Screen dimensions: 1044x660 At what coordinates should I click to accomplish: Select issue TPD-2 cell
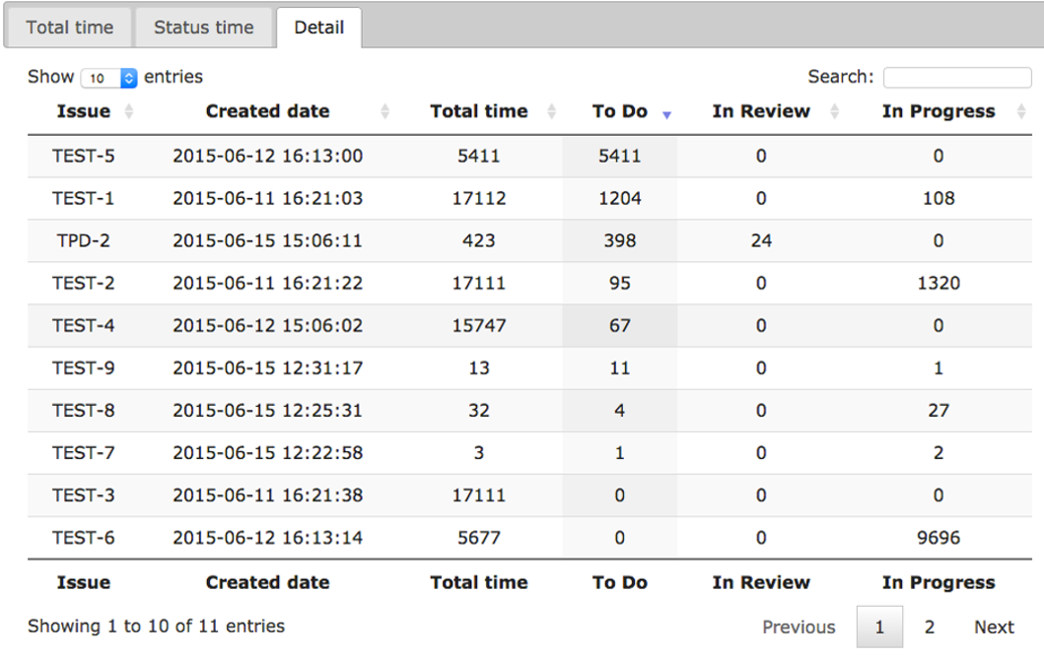tap(84, 240)
